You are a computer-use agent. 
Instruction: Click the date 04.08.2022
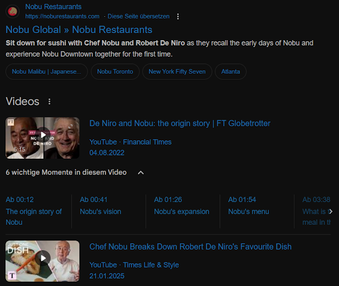click(107, 153)
